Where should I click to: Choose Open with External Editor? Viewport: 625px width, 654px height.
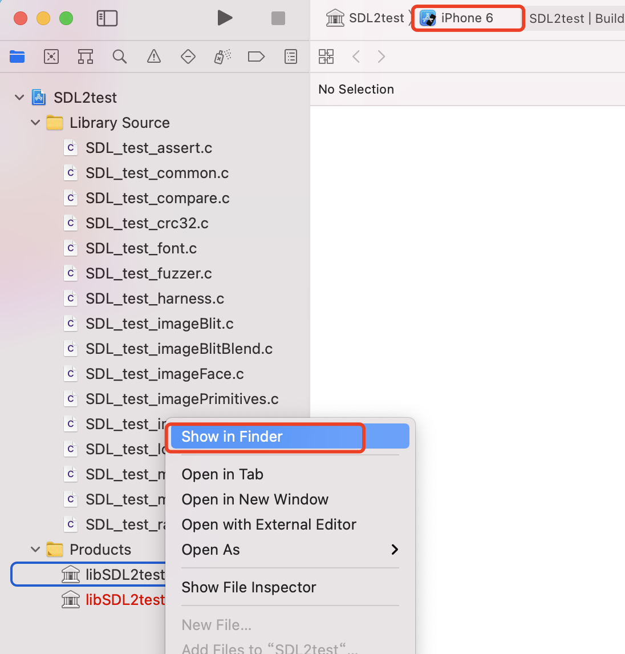[269, 524]
